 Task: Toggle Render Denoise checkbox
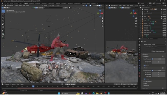(x=145, y=79)
